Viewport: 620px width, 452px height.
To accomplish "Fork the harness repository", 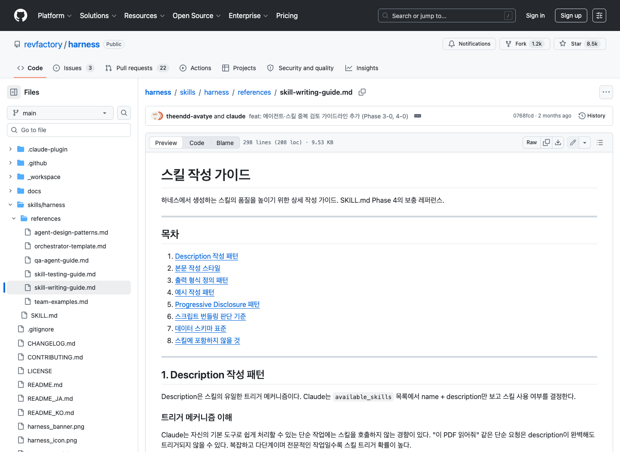I will click(524, 44).
